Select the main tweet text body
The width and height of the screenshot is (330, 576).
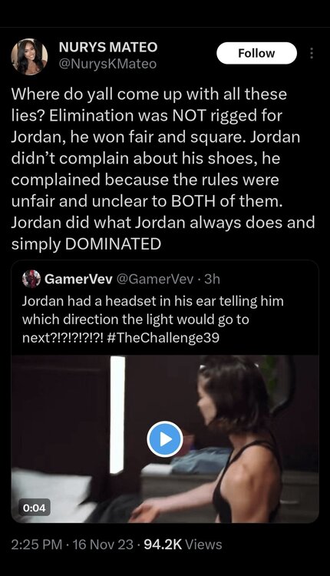coord(163,169)
